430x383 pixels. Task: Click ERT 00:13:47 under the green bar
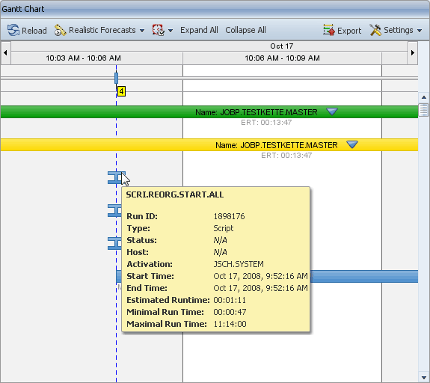tap(266, 123)
